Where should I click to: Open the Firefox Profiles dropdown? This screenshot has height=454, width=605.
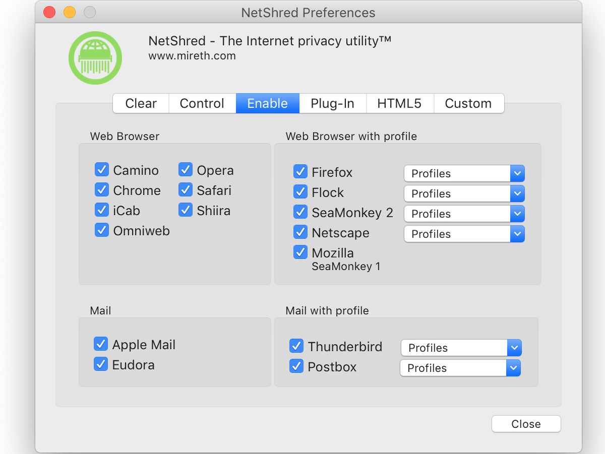tap(464, 174)
